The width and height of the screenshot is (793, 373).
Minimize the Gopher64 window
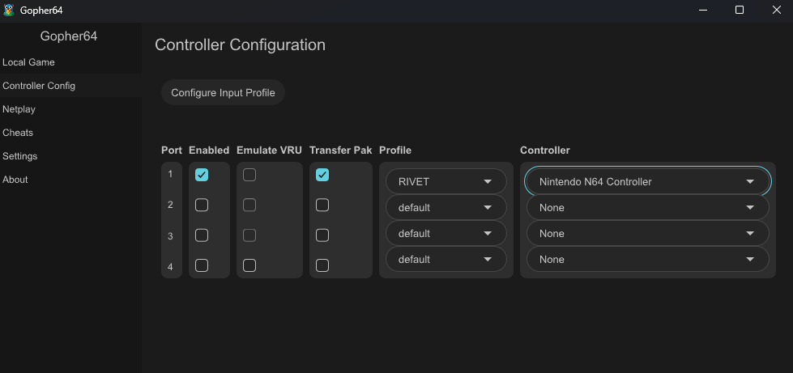[701, 10]
